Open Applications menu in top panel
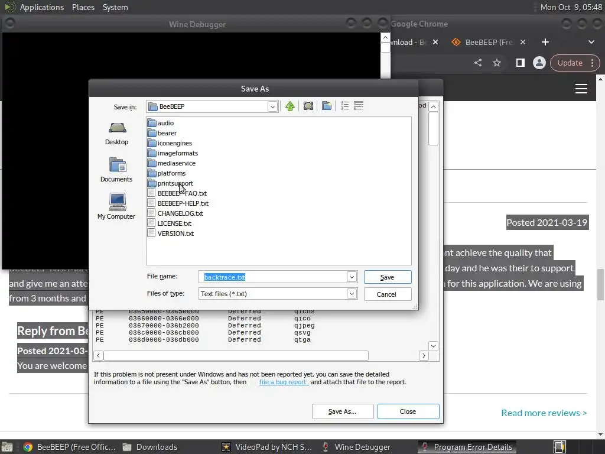The width and height of the screenshot is (605, 454). pyautogui.click(x=42, y=7)
